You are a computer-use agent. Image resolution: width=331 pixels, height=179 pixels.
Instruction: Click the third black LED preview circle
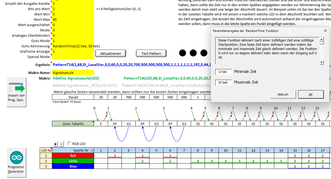pyautogui.click(x=204, y=53)
